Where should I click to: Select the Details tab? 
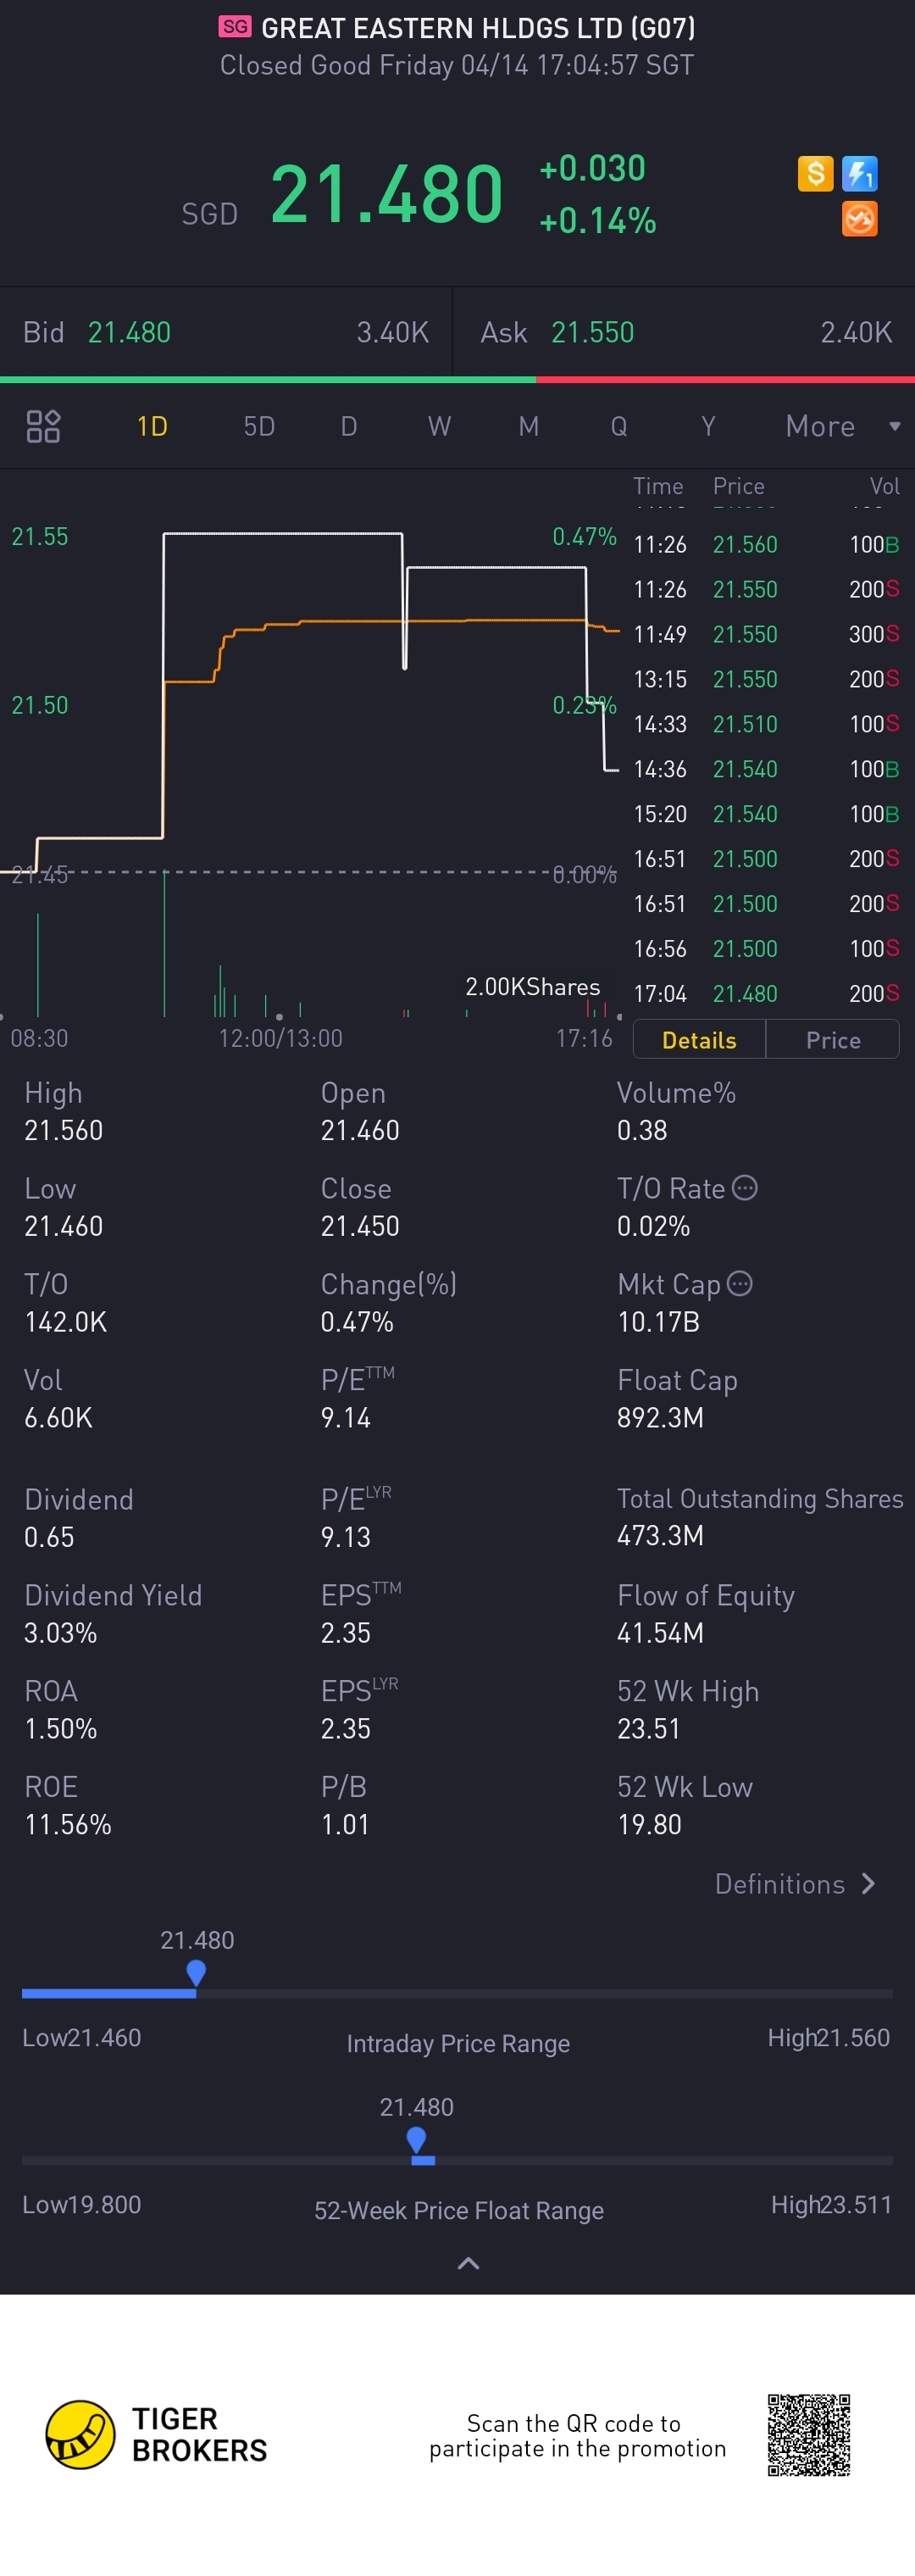[x=699, y=1040]
